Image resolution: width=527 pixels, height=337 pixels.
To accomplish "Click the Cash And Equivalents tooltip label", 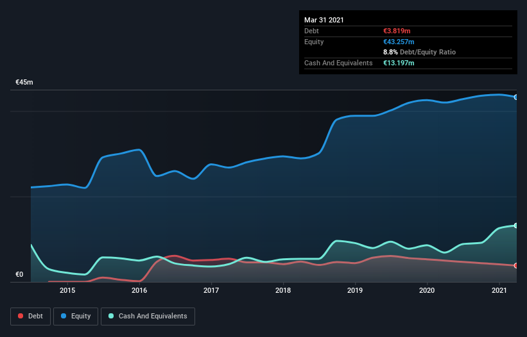I will tap(338, 63).
